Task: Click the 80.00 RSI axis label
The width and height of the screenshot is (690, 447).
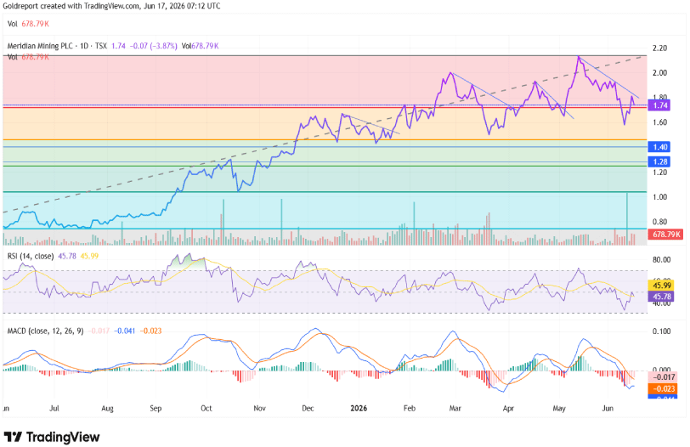Action: coord(661,260)
